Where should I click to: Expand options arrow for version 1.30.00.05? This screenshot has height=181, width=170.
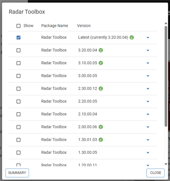[148, 153]
